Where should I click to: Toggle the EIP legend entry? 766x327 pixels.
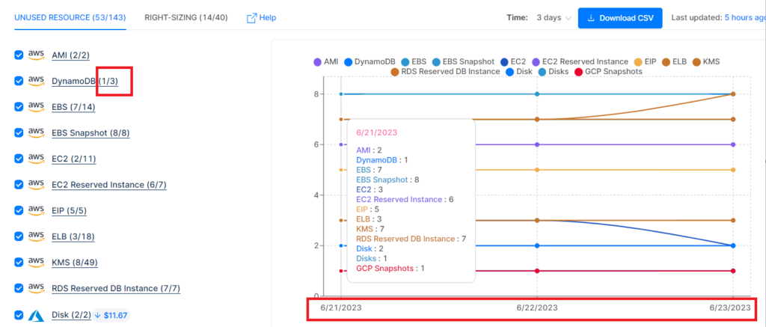click(x=646, y=62)
